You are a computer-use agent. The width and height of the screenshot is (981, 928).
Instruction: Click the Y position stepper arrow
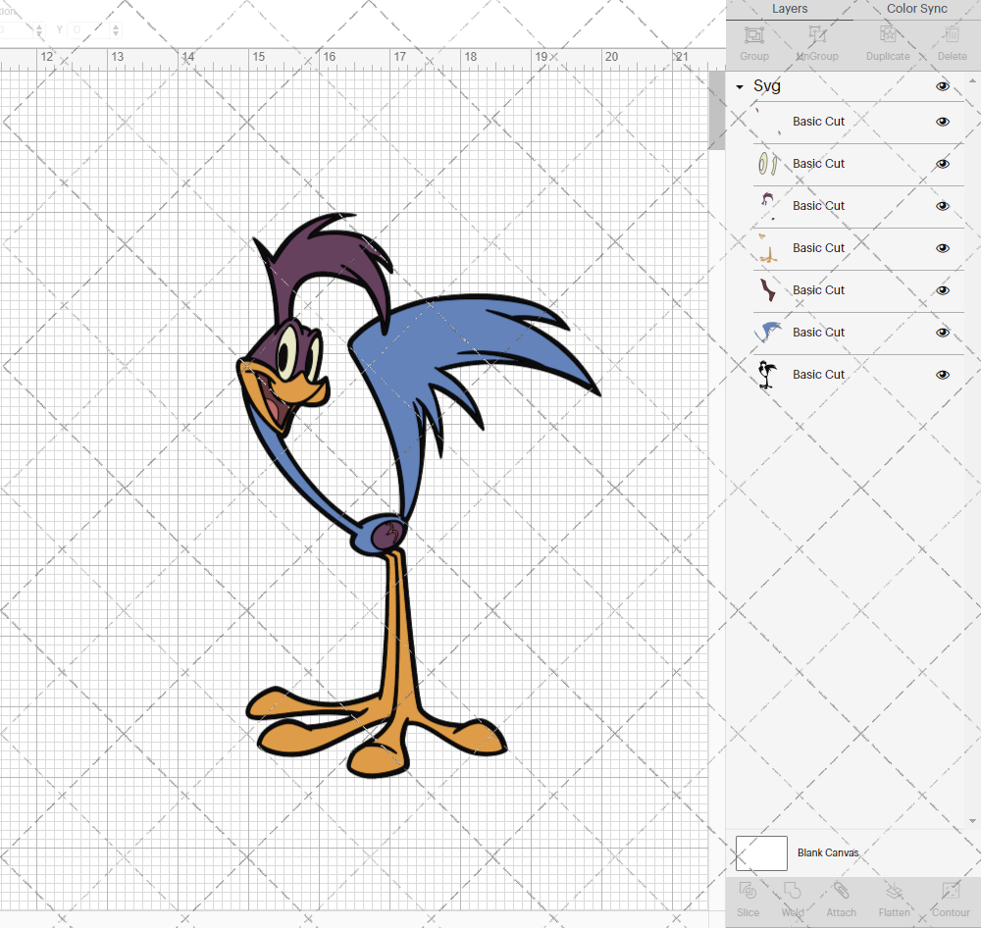[x=115, y=29]
